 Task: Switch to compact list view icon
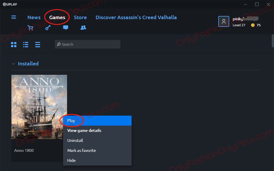(38, 45)
